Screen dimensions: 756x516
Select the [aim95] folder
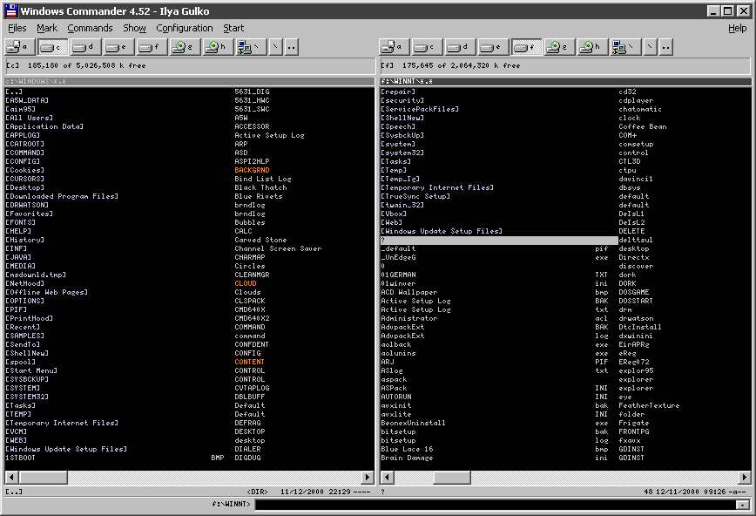click(x=20, y=109)
